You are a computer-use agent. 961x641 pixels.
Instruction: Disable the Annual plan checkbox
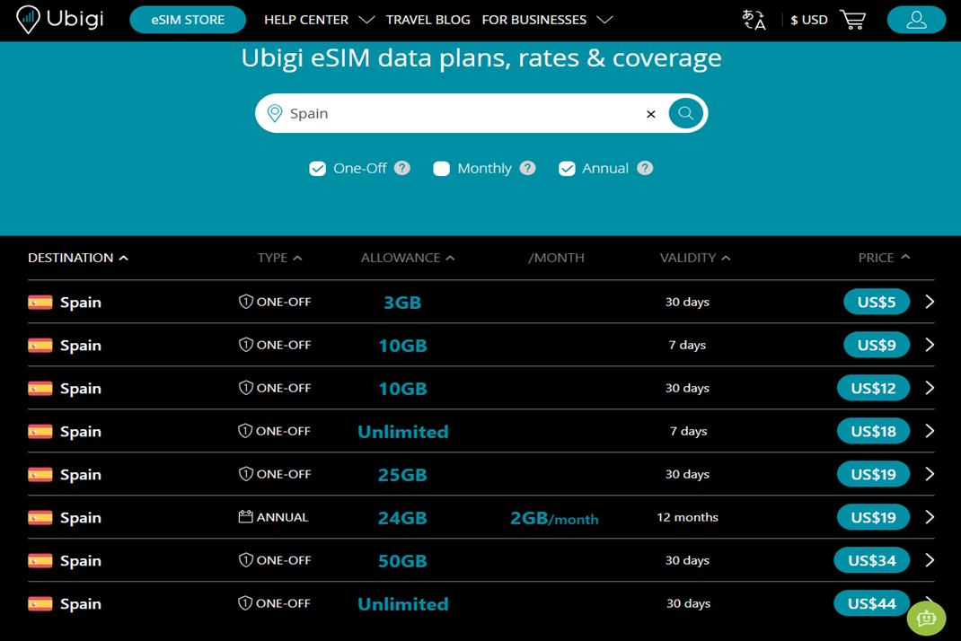coord(567,169)
